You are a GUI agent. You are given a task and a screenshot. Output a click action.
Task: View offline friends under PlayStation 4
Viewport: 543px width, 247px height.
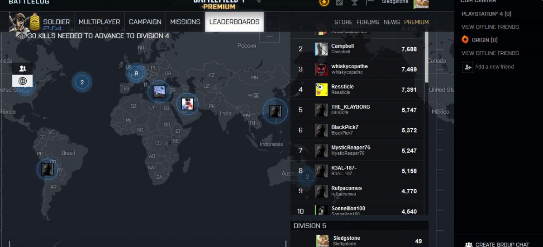click(490, 27)
